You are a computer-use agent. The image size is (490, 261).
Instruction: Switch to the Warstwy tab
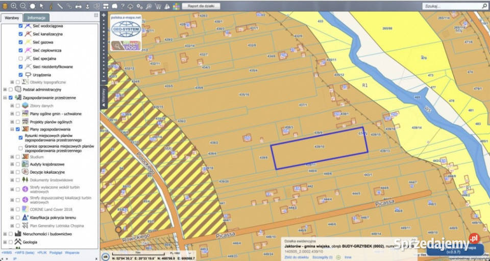pos(11,18)
